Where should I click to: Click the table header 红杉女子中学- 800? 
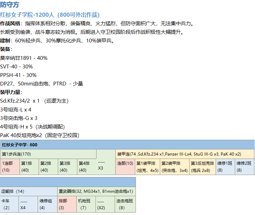tap(127, 145)
